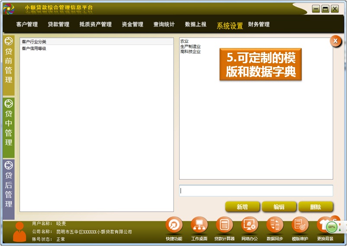Click the 编辑 edit button
Viewport: 347px width, 246px height.
pyautogui.click(x=279, y=207)
